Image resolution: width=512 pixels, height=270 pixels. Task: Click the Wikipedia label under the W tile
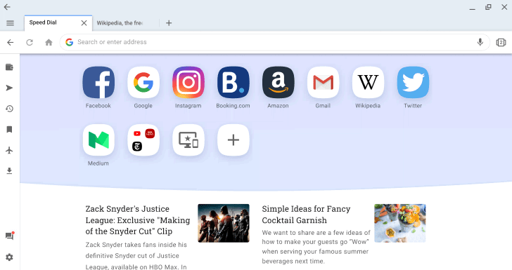368,105
